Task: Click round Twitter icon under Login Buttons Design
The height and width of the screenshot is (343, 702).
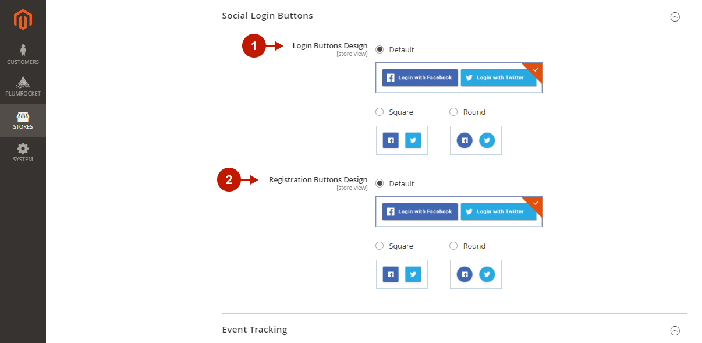Action: click(487, 140)
